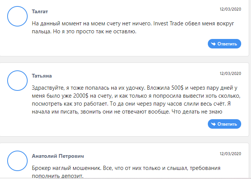Click reply arrow icon under Талгат's comment

[x=213, y=44]
